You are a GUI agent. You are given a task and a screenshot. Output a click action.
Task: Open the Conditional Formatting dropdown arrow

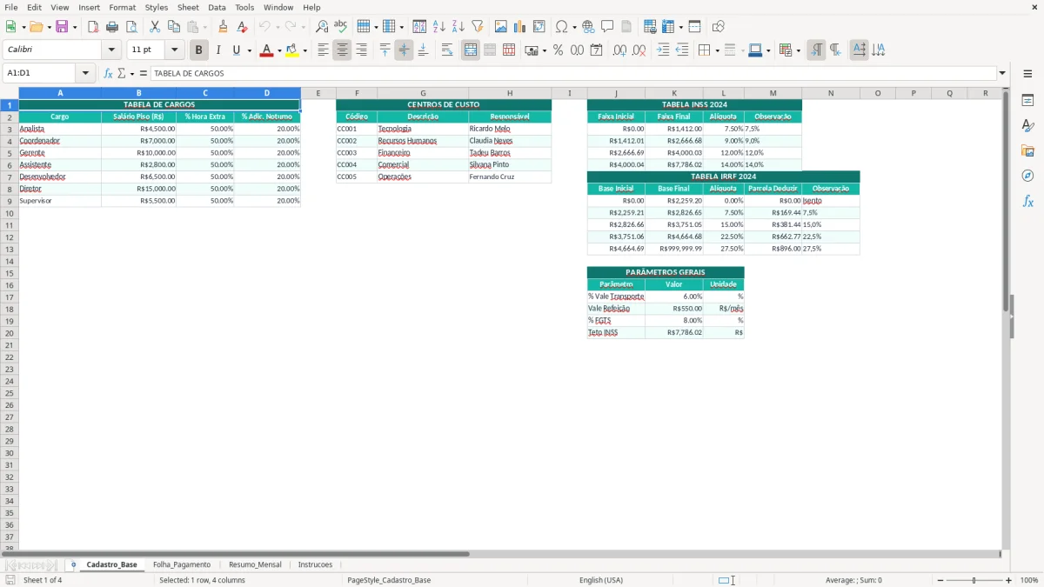pos(798,50)
